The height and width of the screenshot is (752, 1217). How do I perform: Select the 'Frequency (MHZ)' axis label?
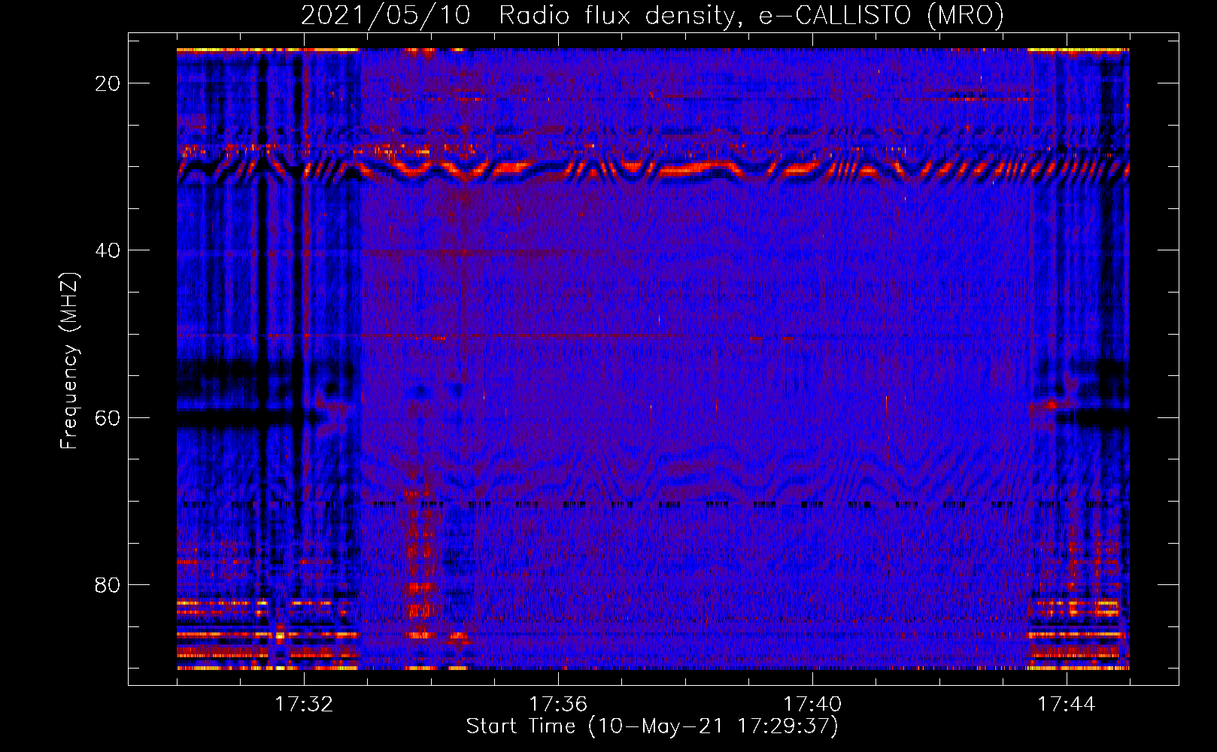pyautogui.click(x=69, y=361)
